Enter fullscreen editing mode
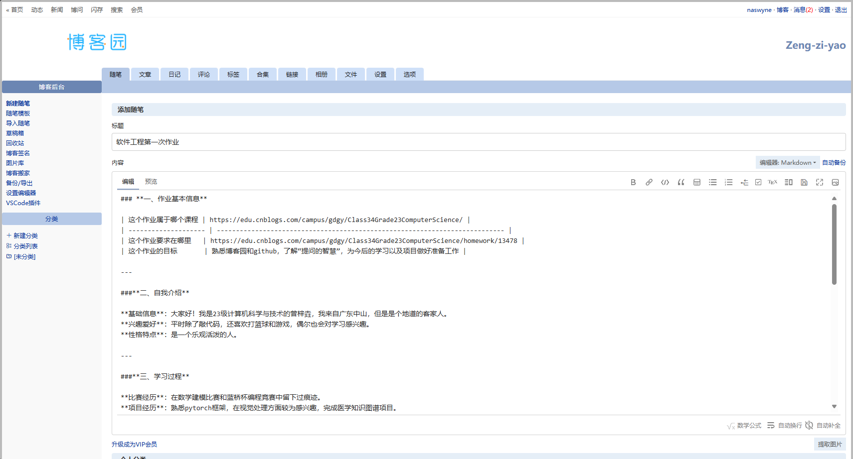Viewport: 853px width, 459px height. pos(820,182)
